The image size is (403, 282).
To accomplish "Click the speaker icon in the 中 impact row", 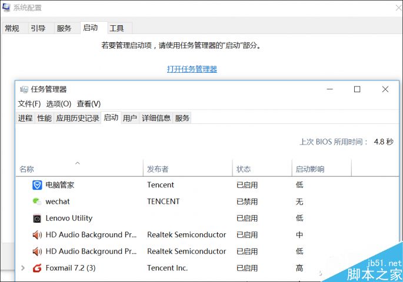I will tap(37, 235).
